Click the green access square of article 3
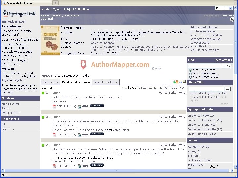This screenshot has height=178, width=238. 43,145
